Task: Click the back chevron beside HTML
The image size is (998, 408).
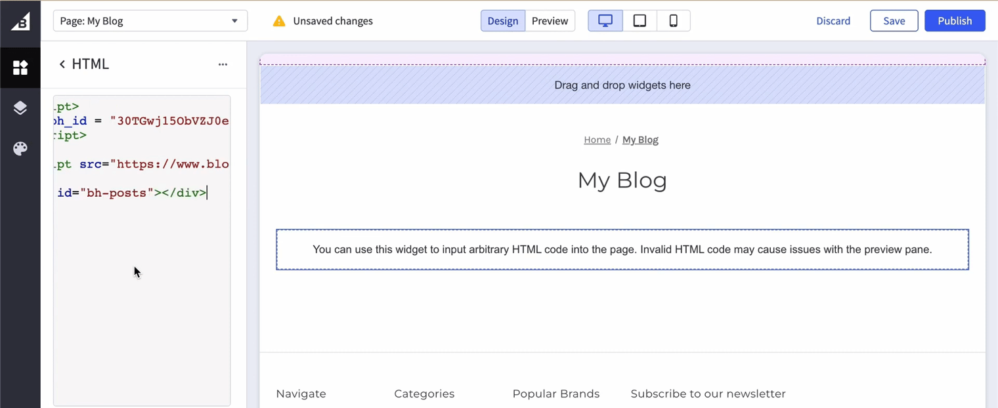Action: point(61,64)
